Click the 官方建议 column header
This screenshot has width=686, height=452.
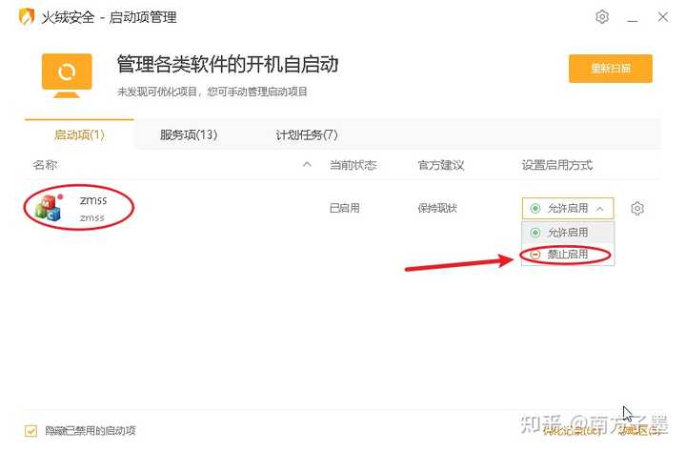point(440,165)
